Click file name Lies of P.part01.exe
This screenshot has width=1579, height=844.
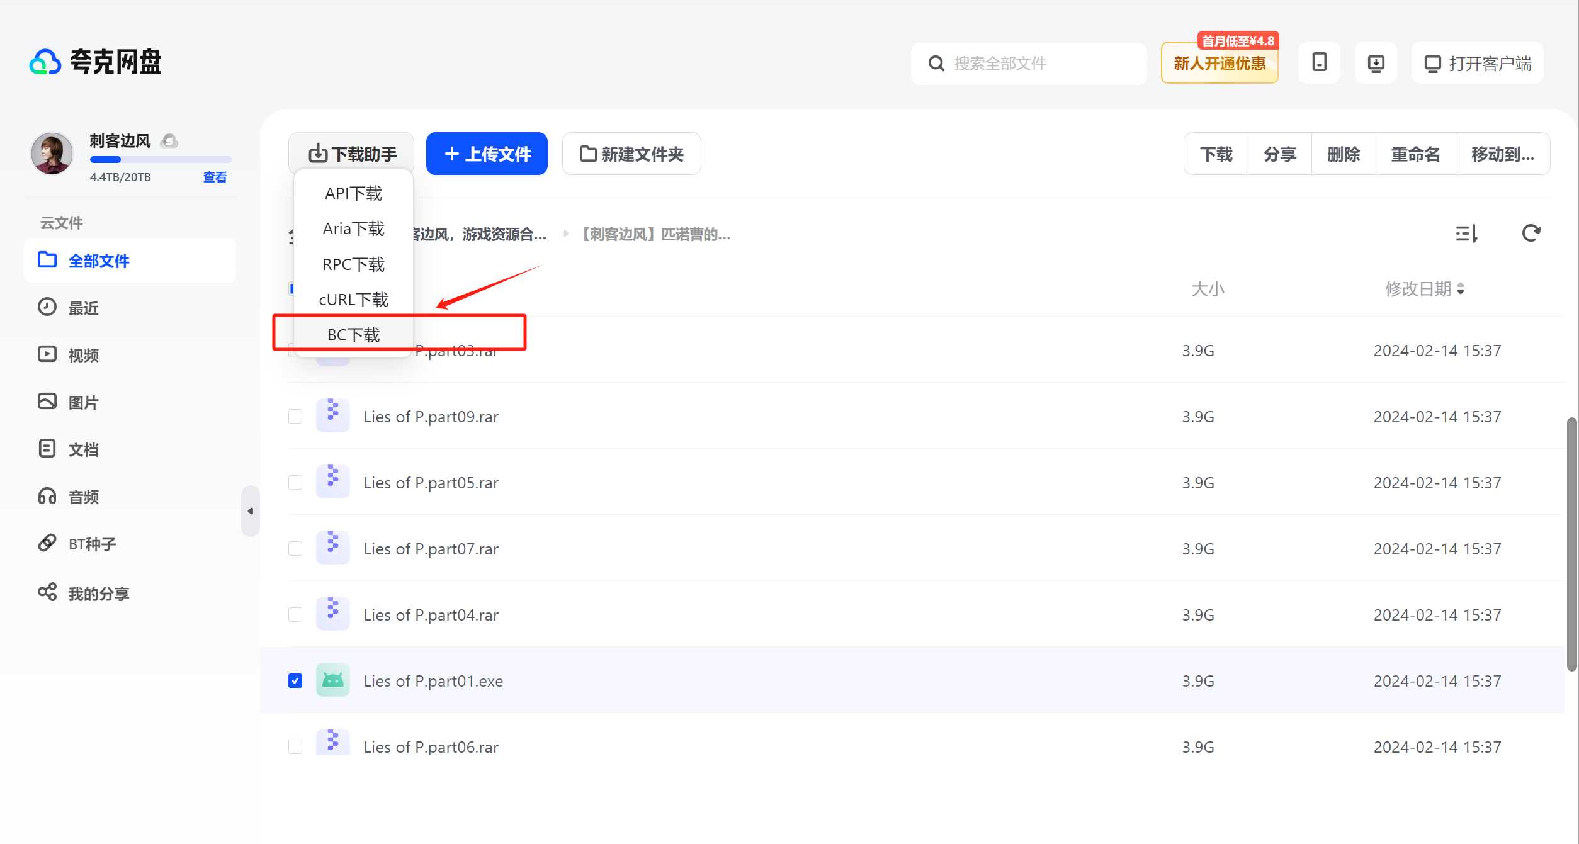pyautogui.click(x=433, y=681)
